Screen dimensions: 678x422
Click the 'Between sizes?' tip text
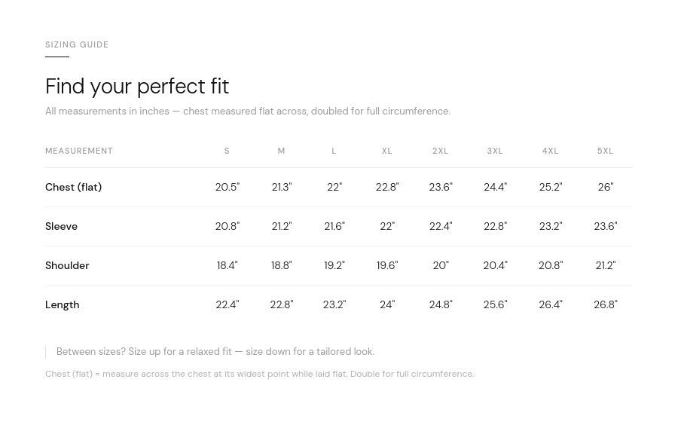click(215, 352)
